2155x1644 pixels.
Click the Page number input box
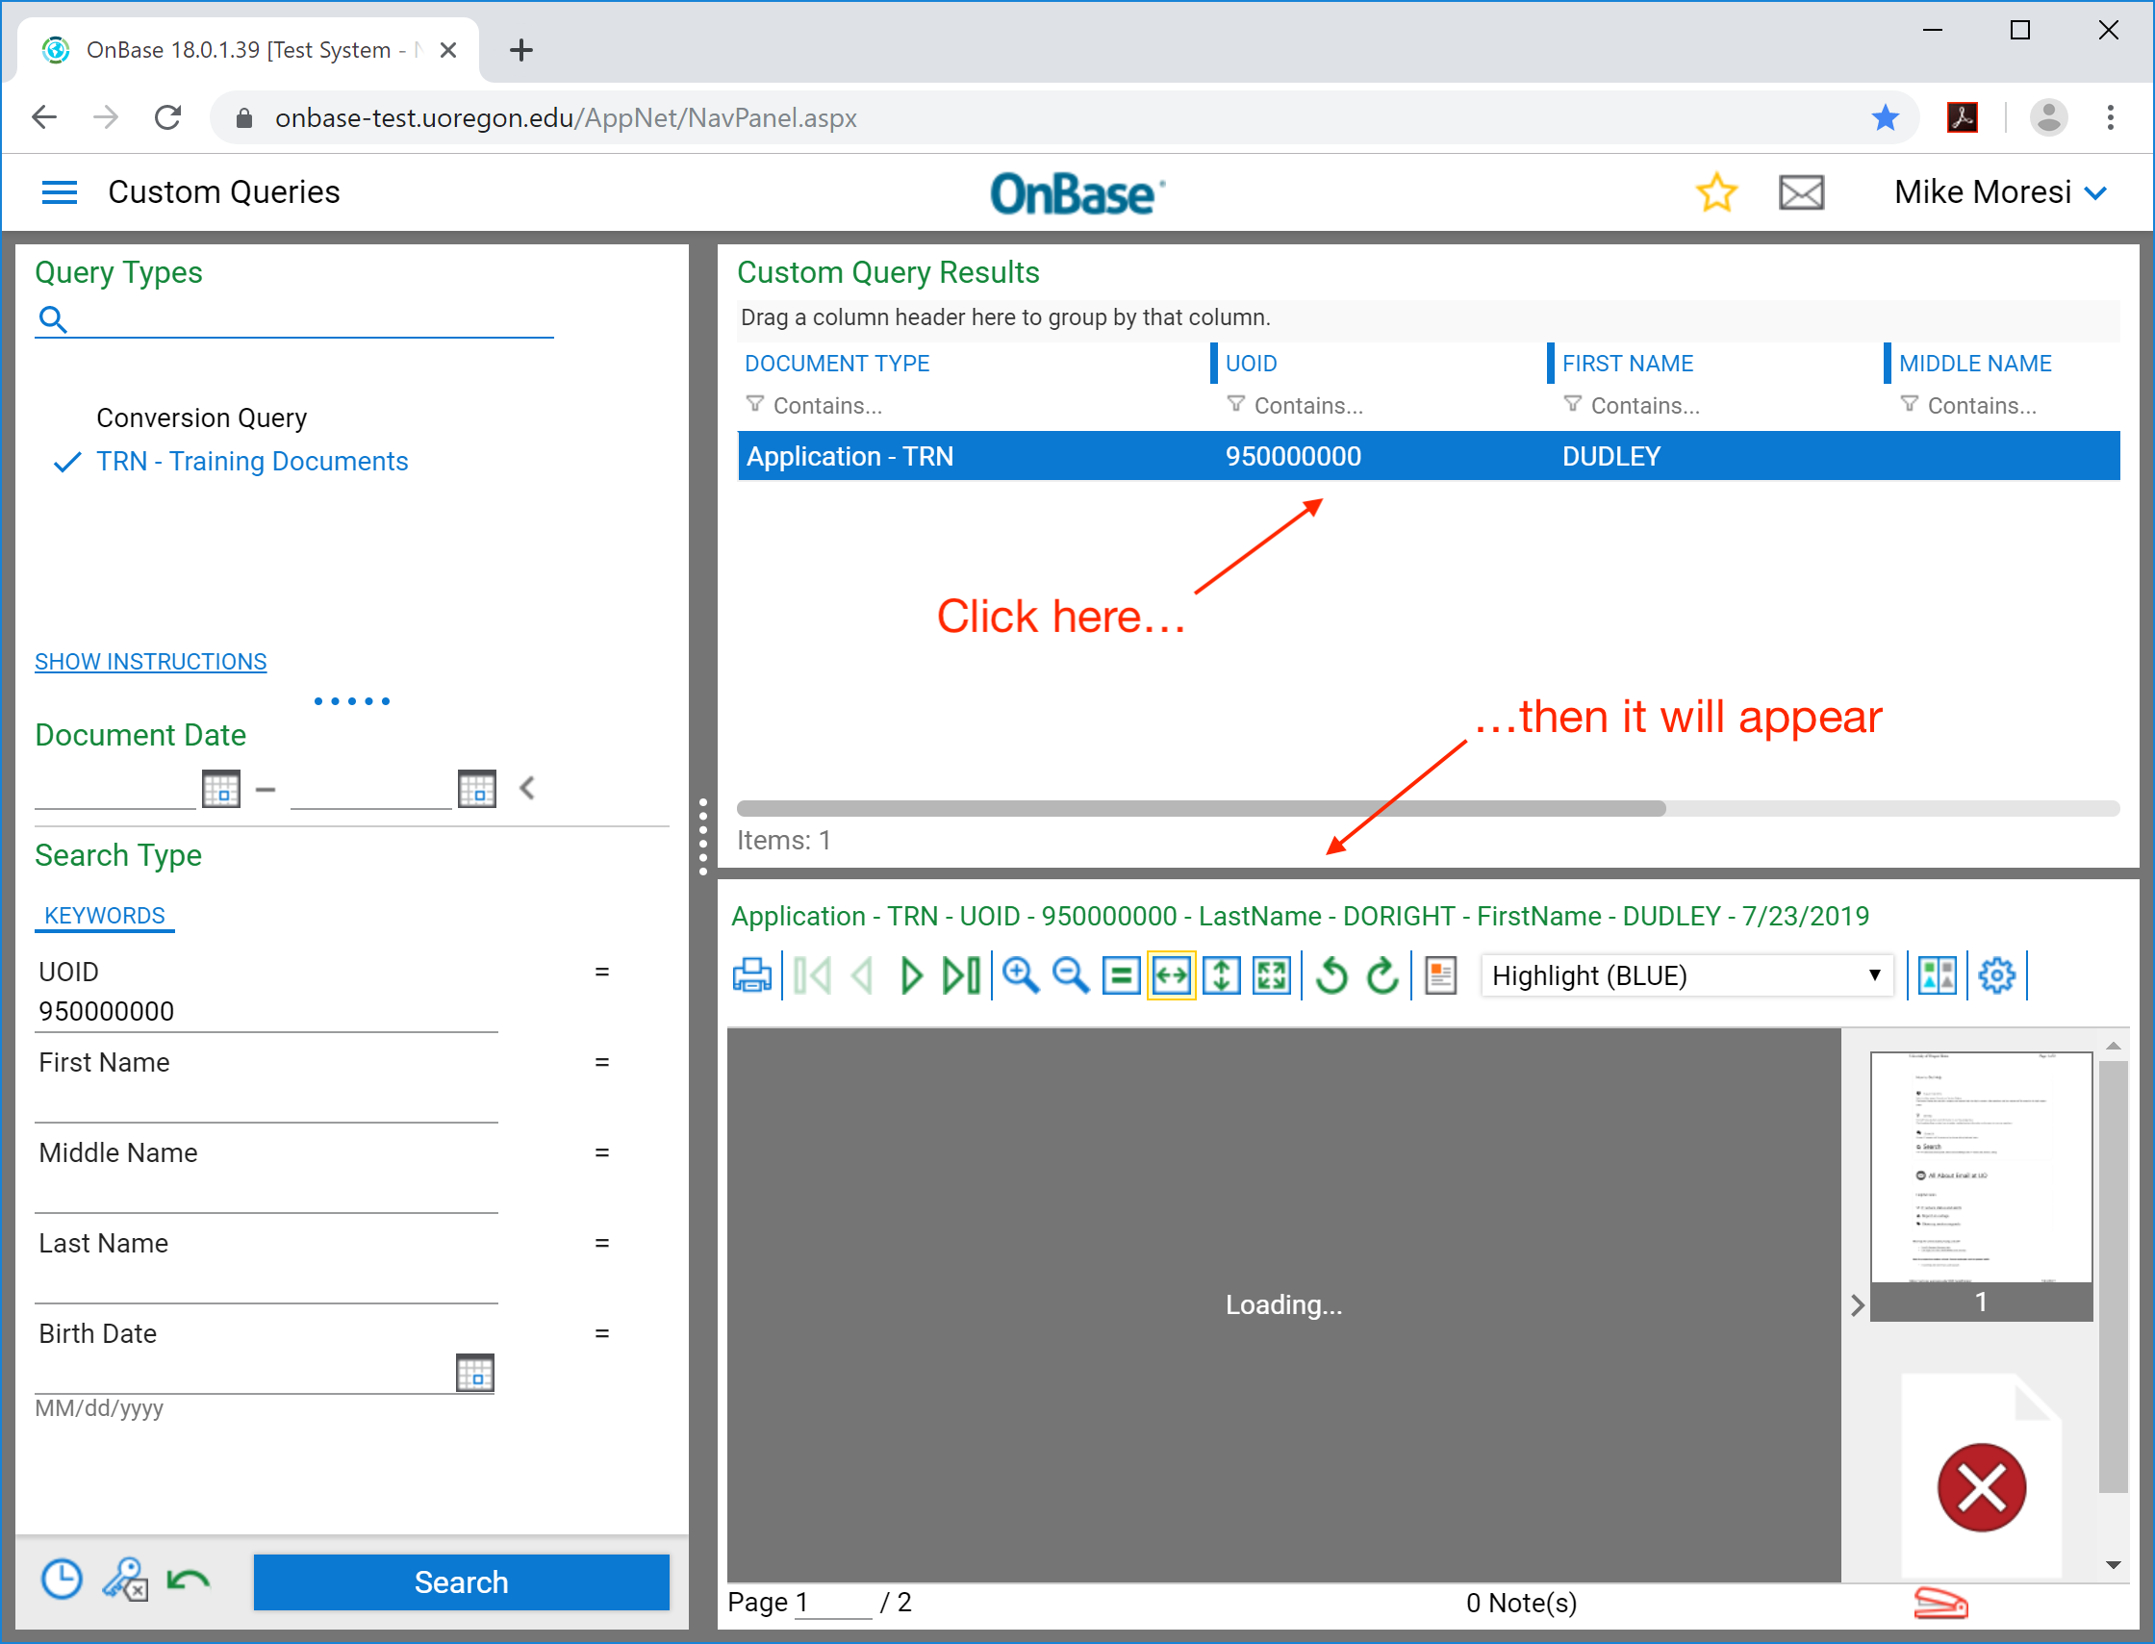(x=832, y=1603)
